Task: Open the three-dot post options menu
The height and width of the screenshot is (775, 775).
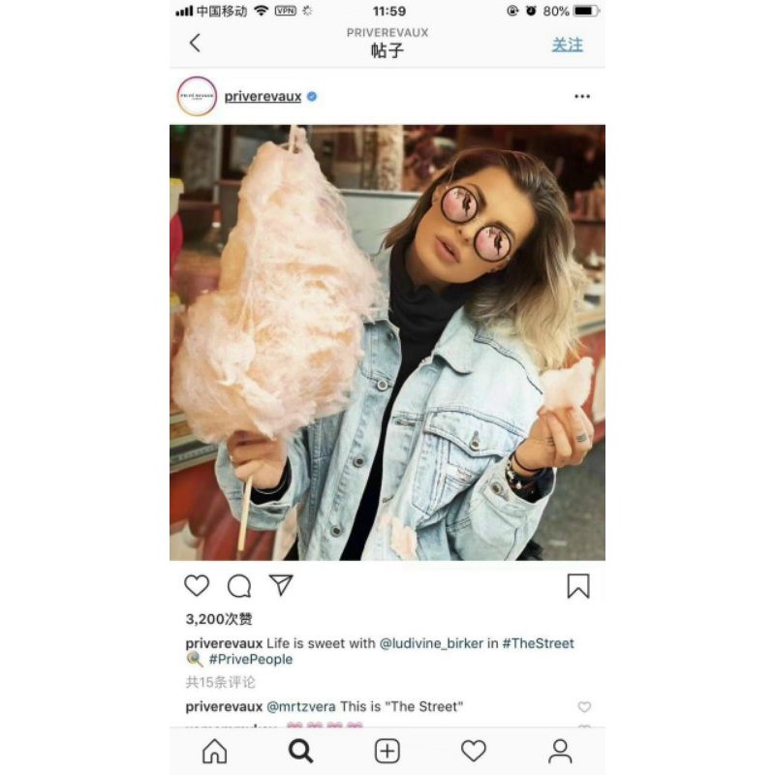Action: (582, 96)
